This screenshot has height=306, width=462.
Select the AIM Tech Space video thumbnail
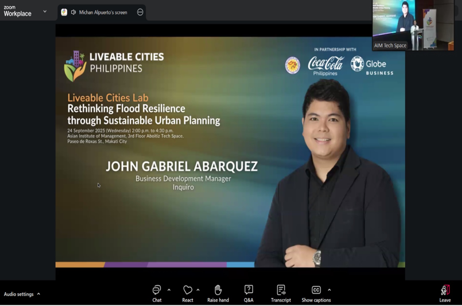[413, 25]
